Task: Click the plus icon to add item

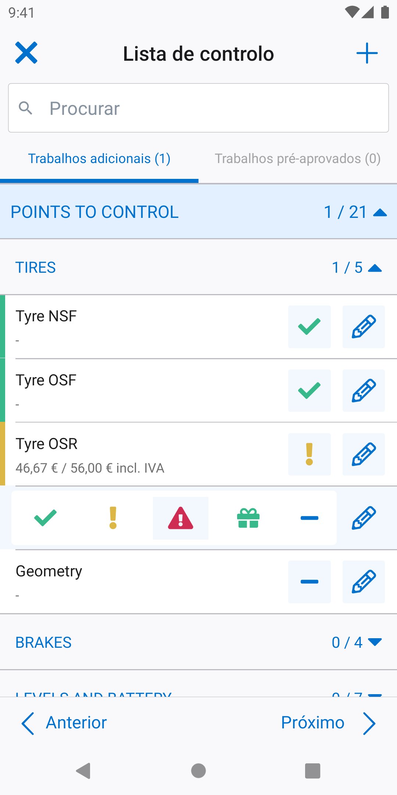Action: tap(367, 53)
